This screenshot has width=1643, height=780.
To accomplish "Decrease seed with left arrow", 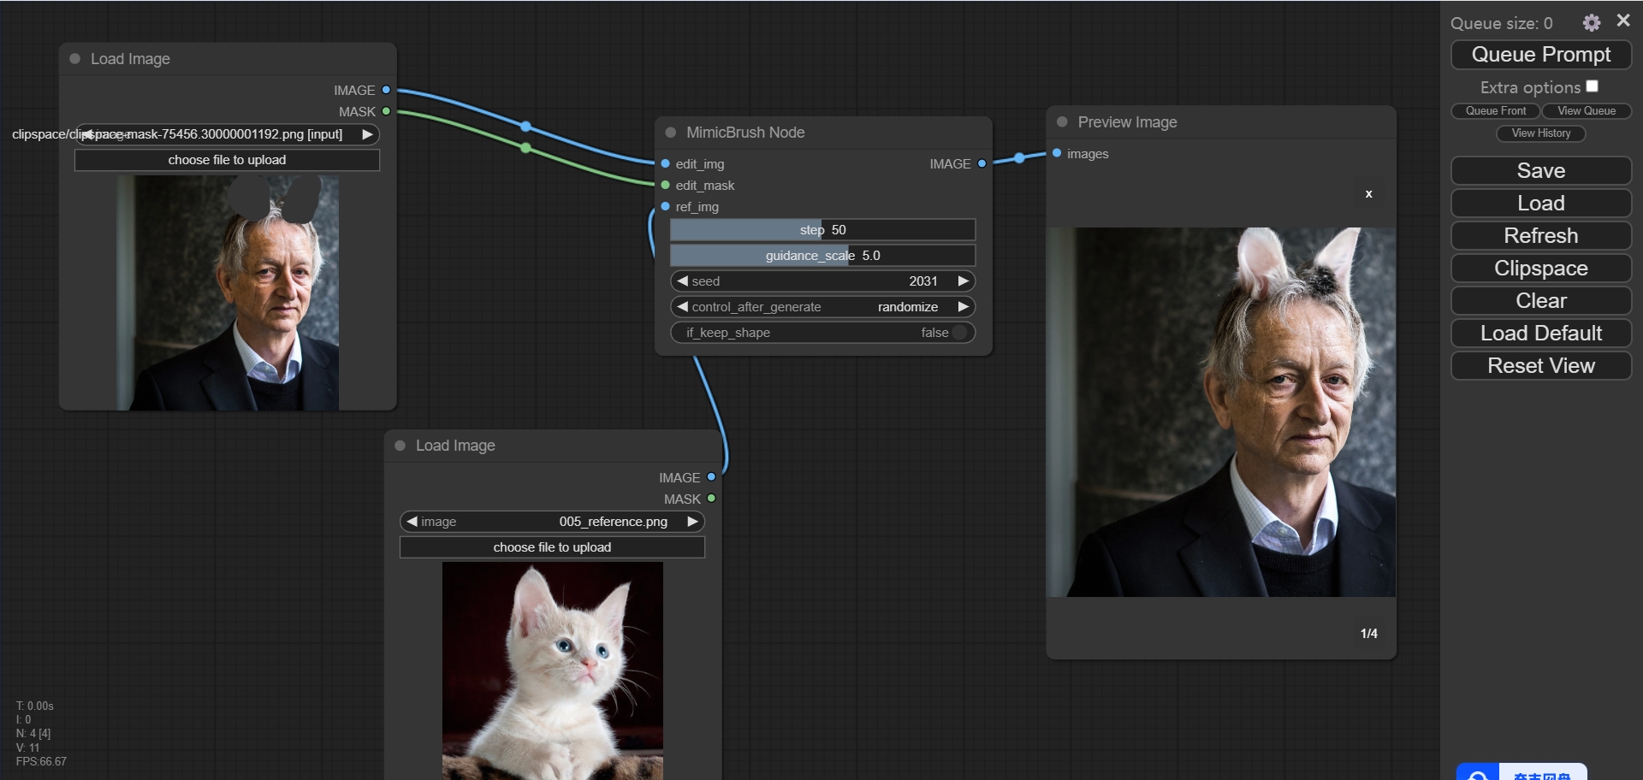I will pos(682,281).
